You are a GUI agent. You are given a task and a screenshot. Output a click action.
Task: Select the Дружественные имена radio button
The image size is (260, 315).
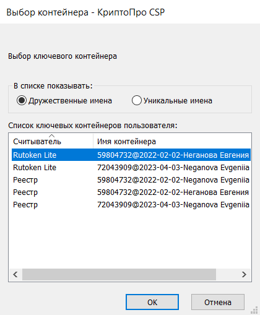tap(22, 101)
